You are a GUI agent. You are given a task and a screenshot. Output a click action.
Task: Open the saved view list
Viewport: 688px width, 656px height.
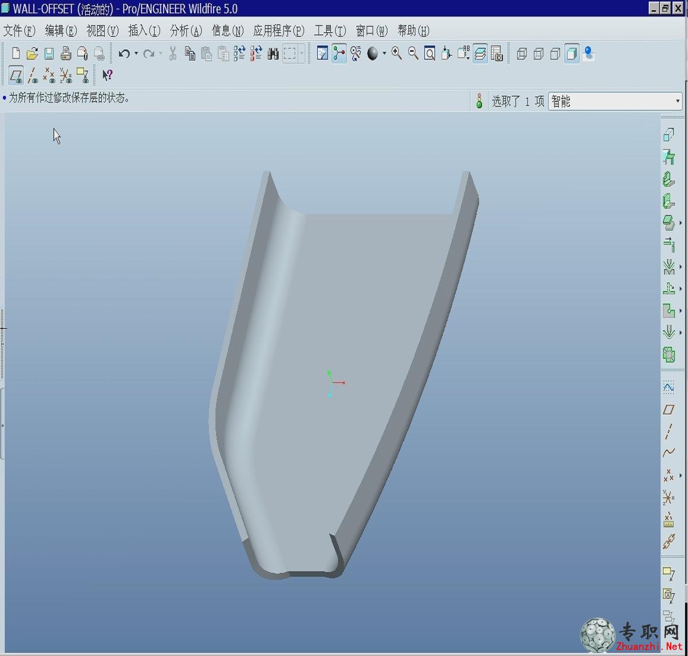464,54
